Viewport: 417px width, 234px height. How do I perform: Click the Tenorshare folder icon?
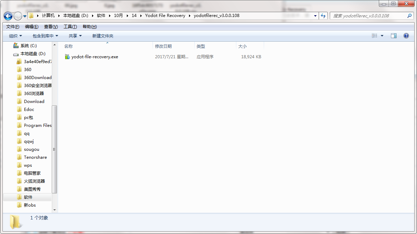coord(19,157)
